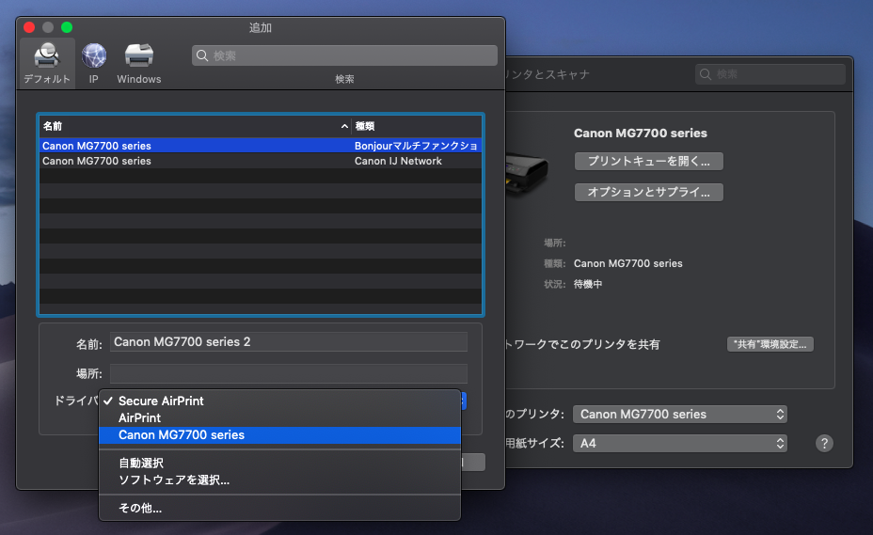Select その他... in driver menu

pos(279,509)
